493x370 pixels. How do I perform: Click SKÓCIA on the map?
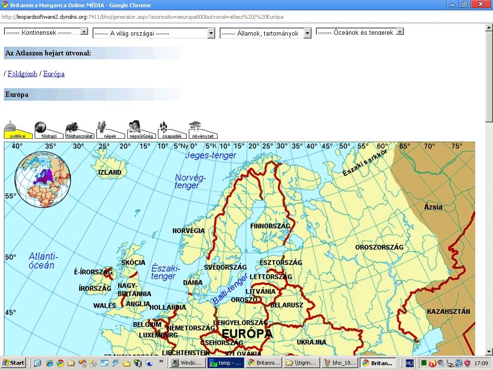(x=133, y=263)
